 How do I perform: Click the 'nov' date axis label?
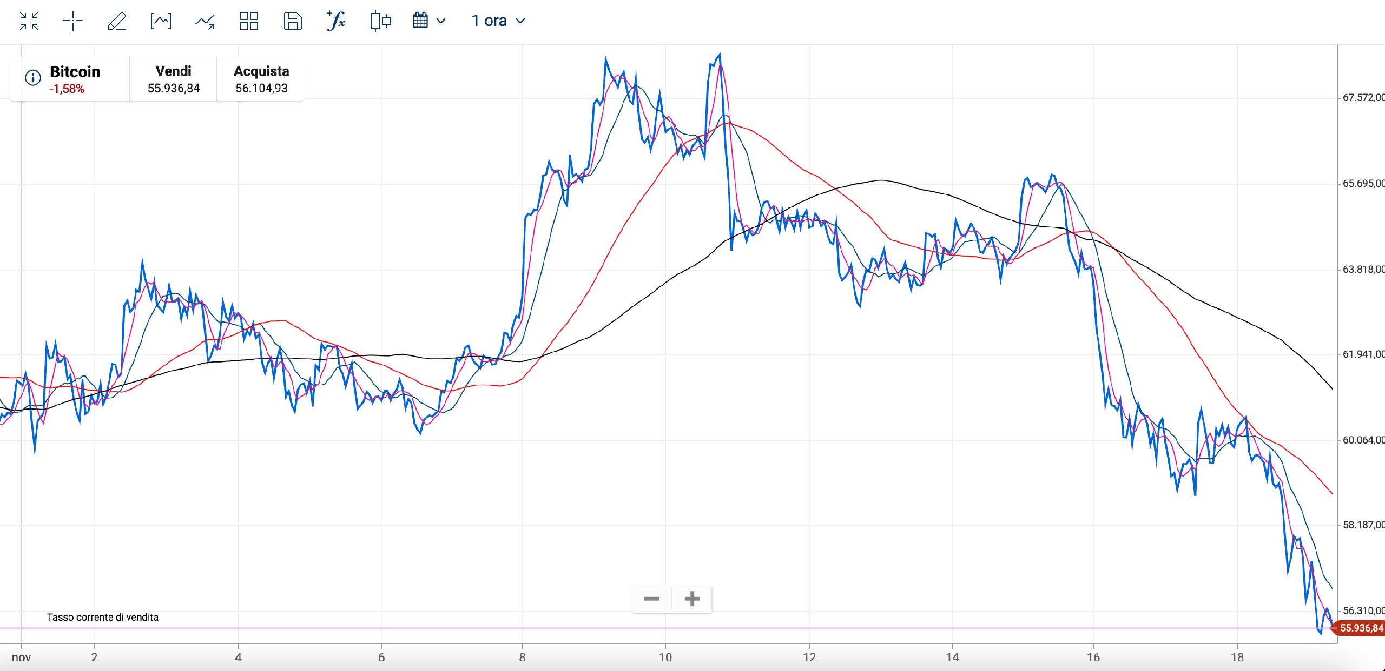point(21,657)
